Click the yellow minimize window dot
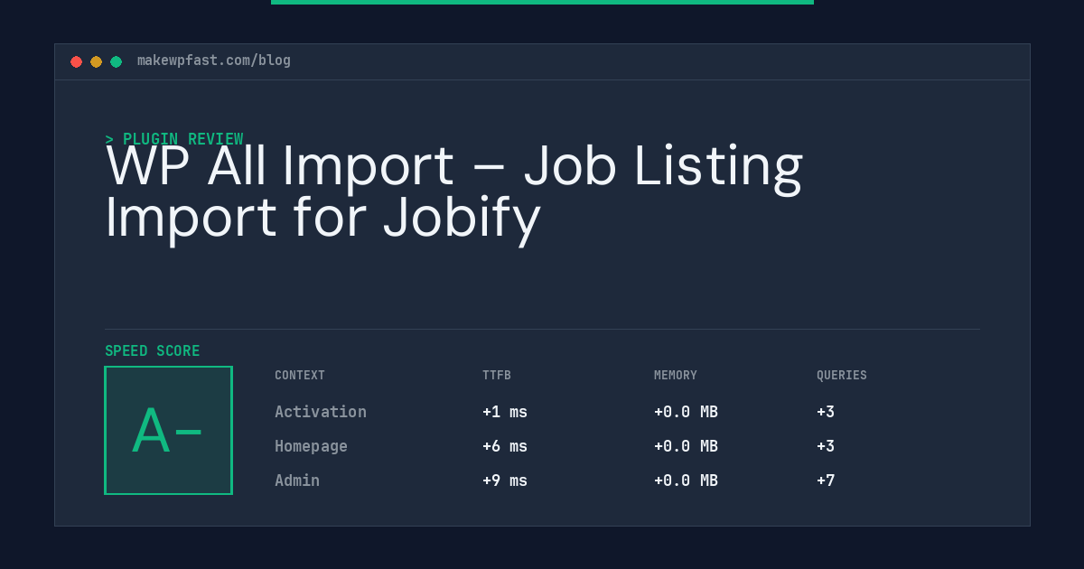 96,61
